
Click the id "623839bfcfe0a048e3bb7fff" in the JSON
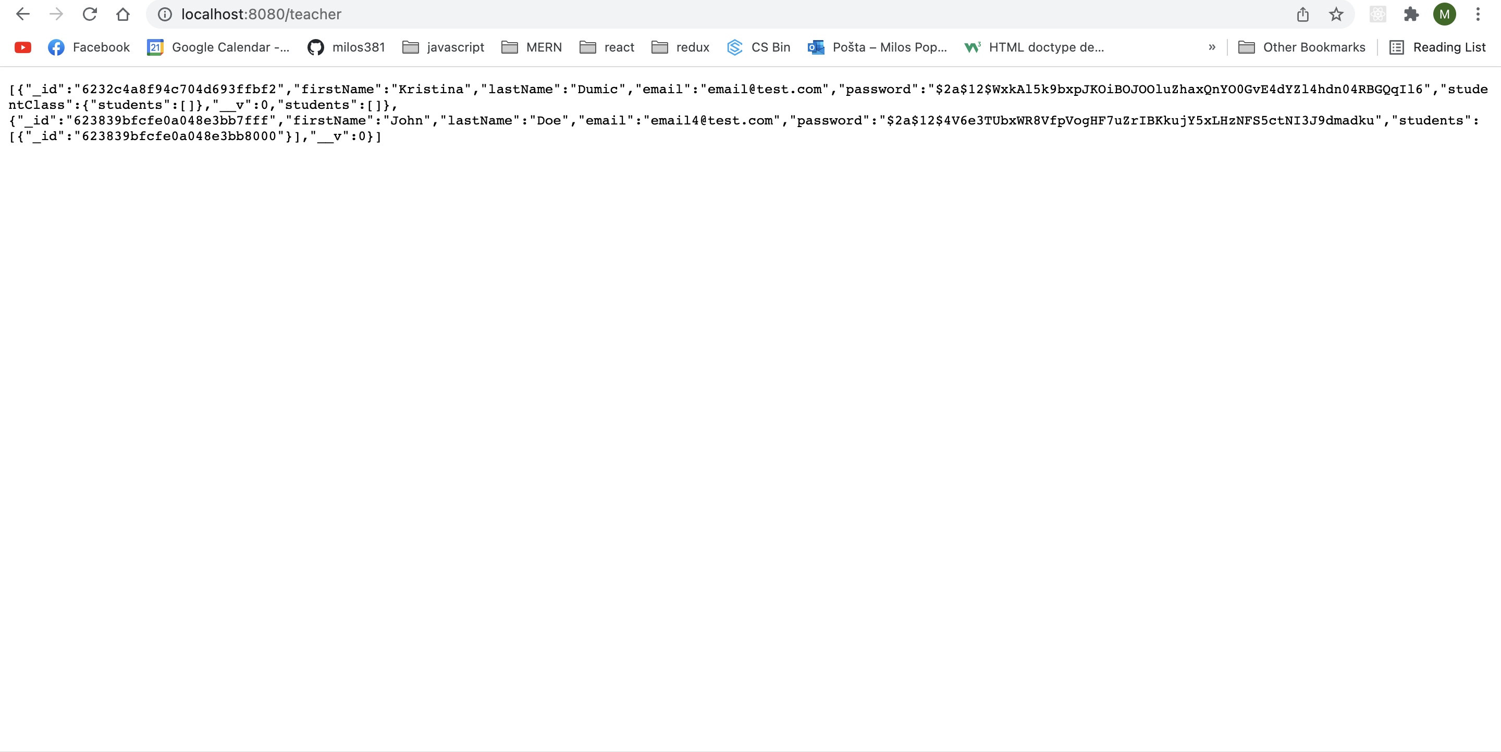[171, 120]
